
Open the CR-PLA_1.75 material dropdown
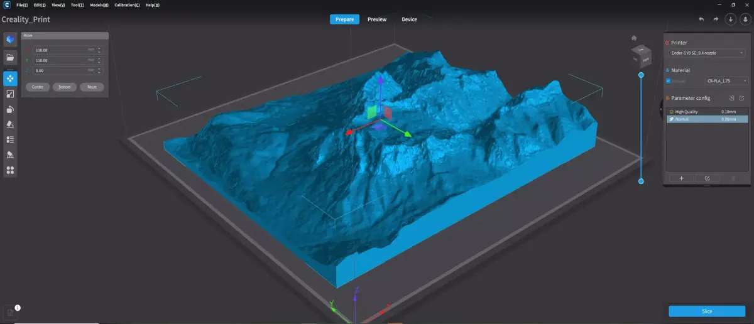[726, 81]
